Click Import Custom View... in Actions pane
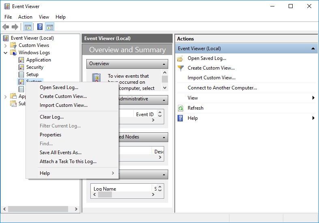The width and height of the screenshot is (319, 223). tap(211, 78)
